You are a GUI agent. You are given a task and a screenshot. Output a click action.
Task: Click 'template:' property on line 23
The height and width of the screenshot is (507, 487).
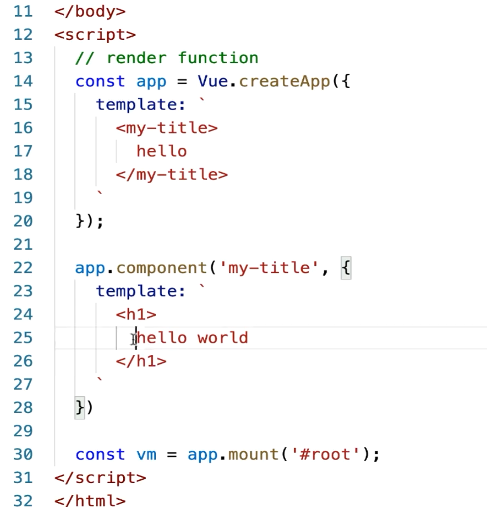[x=141, y=291]
